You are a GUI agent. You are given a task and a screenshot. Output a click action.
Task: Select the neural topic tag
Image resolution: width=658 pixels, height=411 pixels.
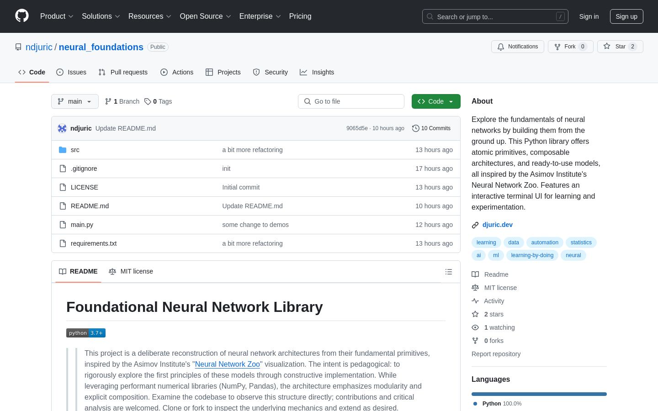tap(573, 255)
